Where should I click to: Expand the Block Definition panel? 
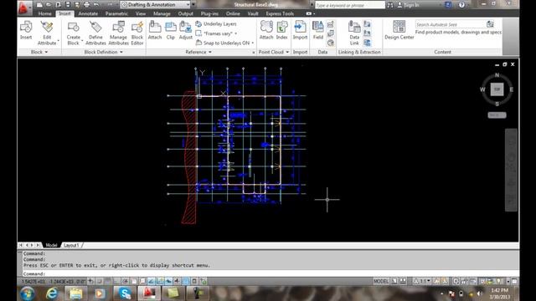[103, 52]
